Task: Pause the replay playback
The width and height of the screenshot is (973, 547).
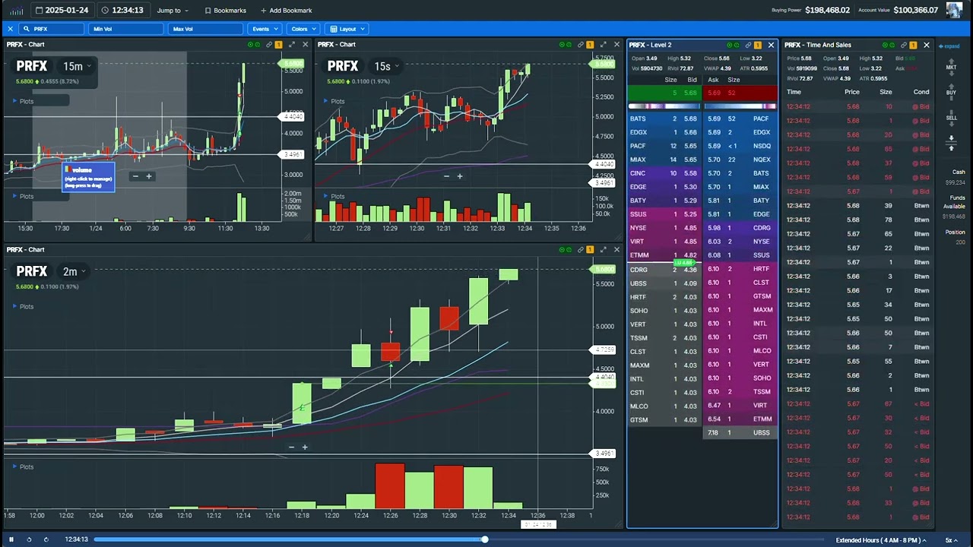Action: click(x=11, y=539)
